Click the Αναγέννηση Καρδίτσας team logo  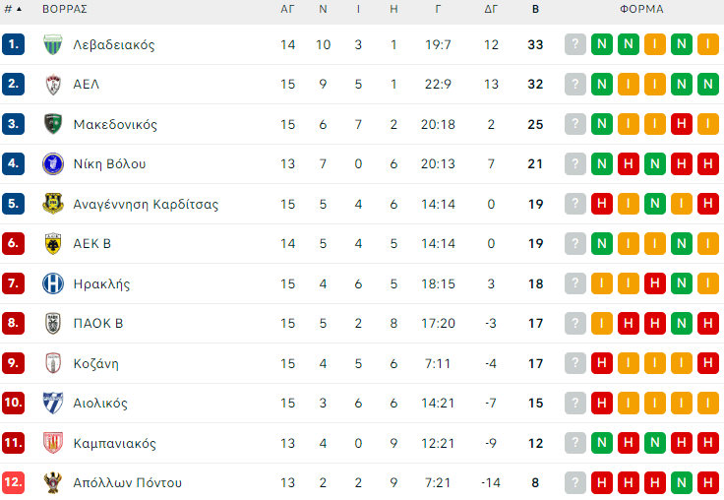coord(52,205)
